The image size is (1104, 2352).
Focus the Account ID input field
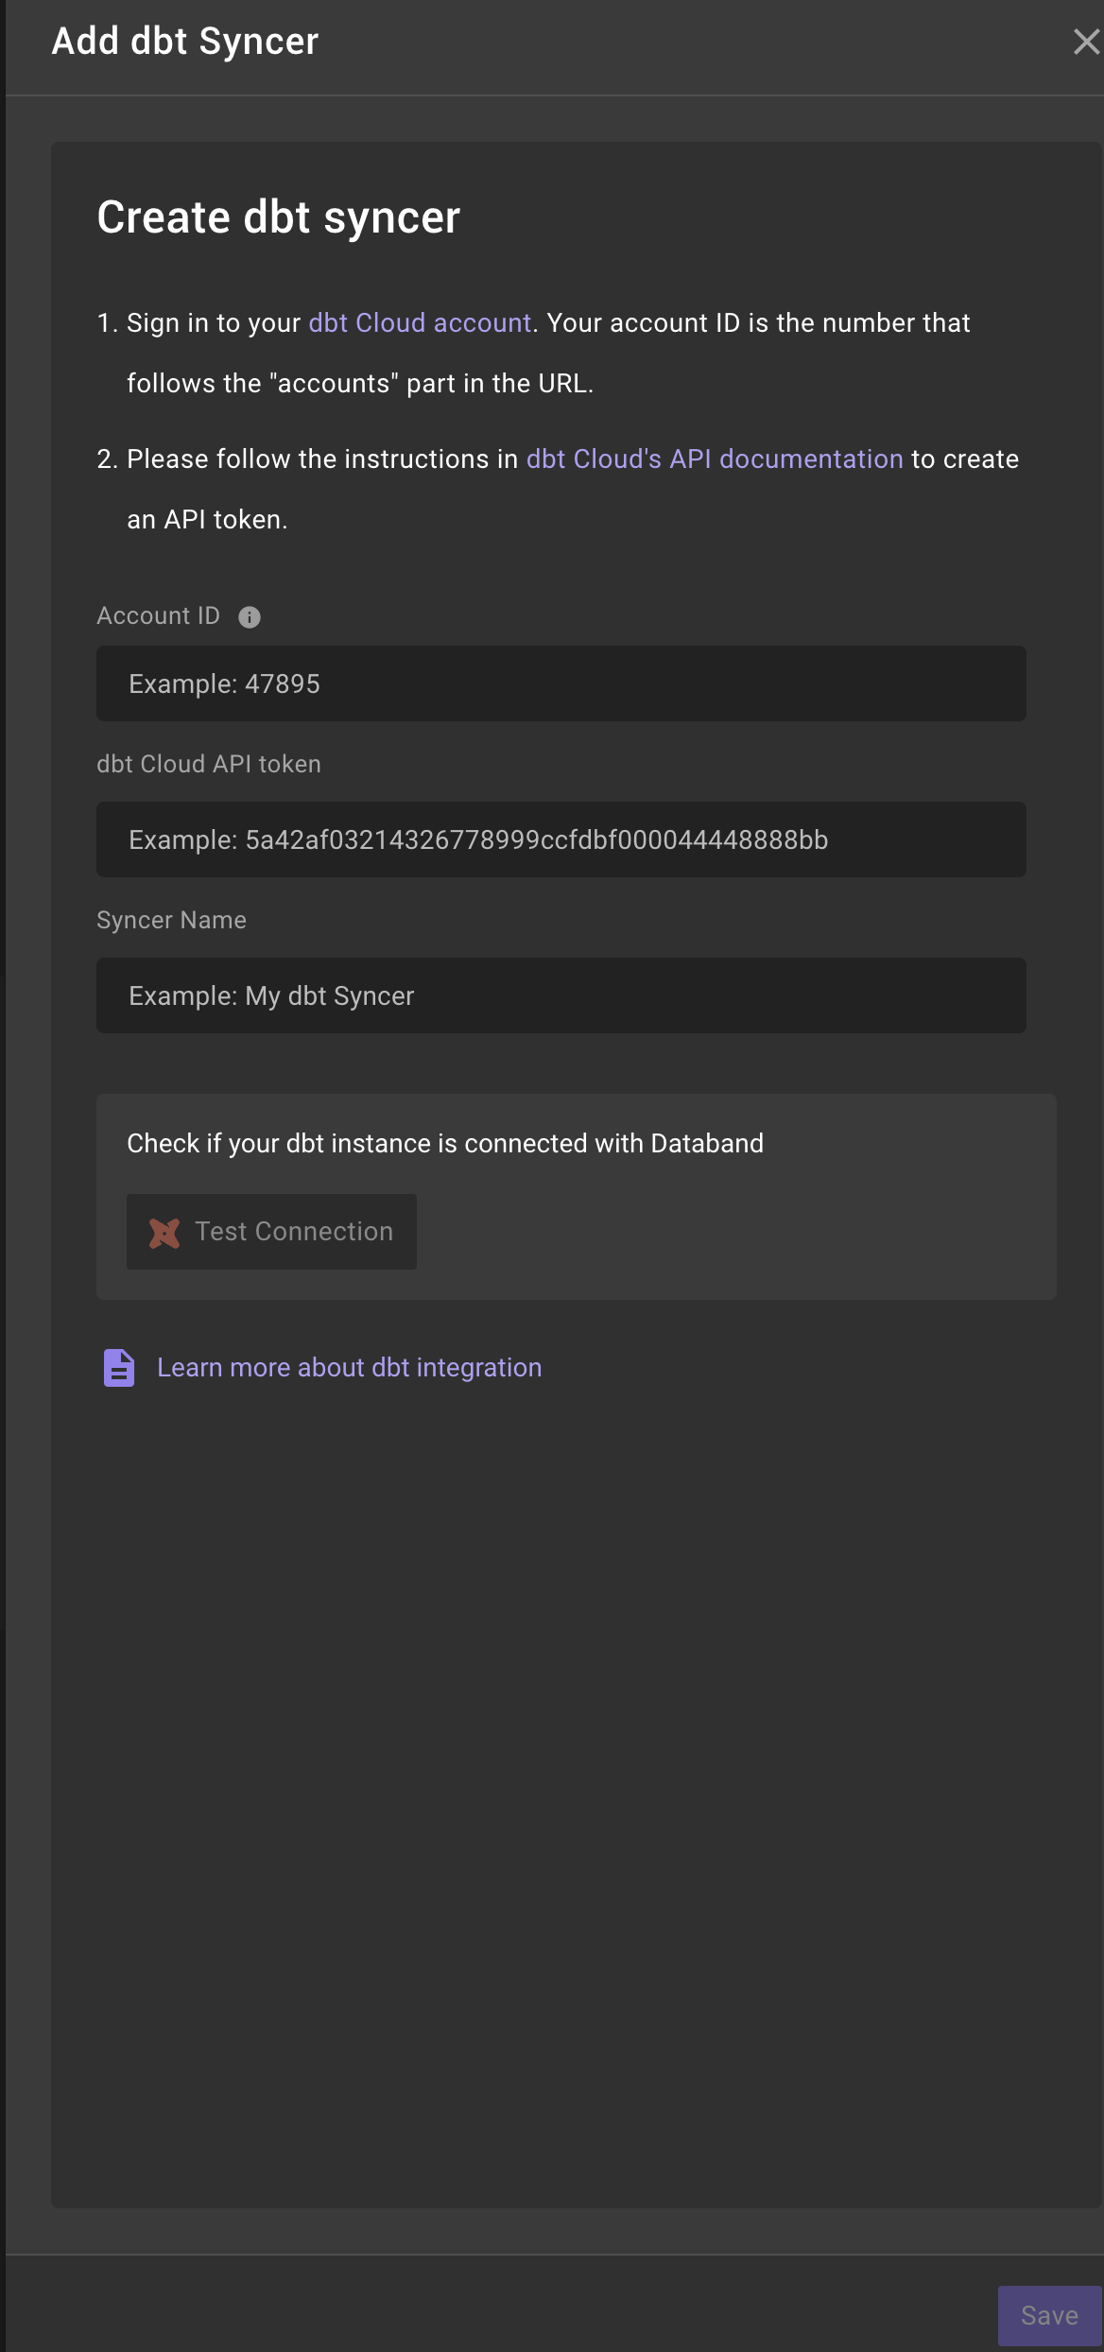[x=561, y=683]
